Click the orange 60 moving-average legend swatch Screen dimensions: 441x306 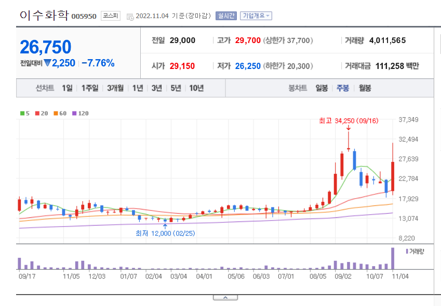(x=56, y=114)
